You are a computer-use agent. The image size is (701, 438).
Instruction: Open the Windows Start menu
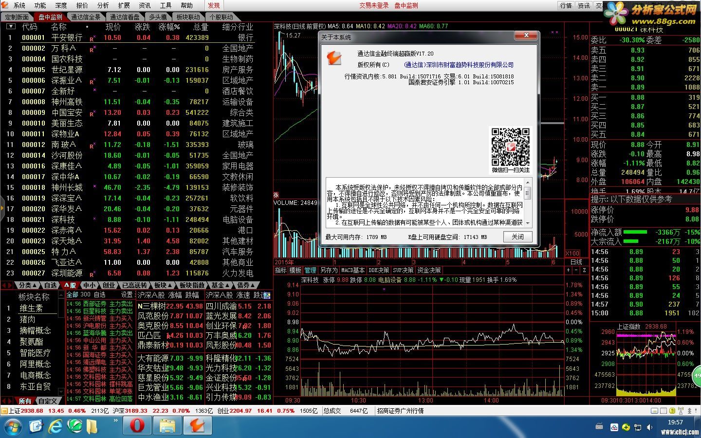coord(13,427)
